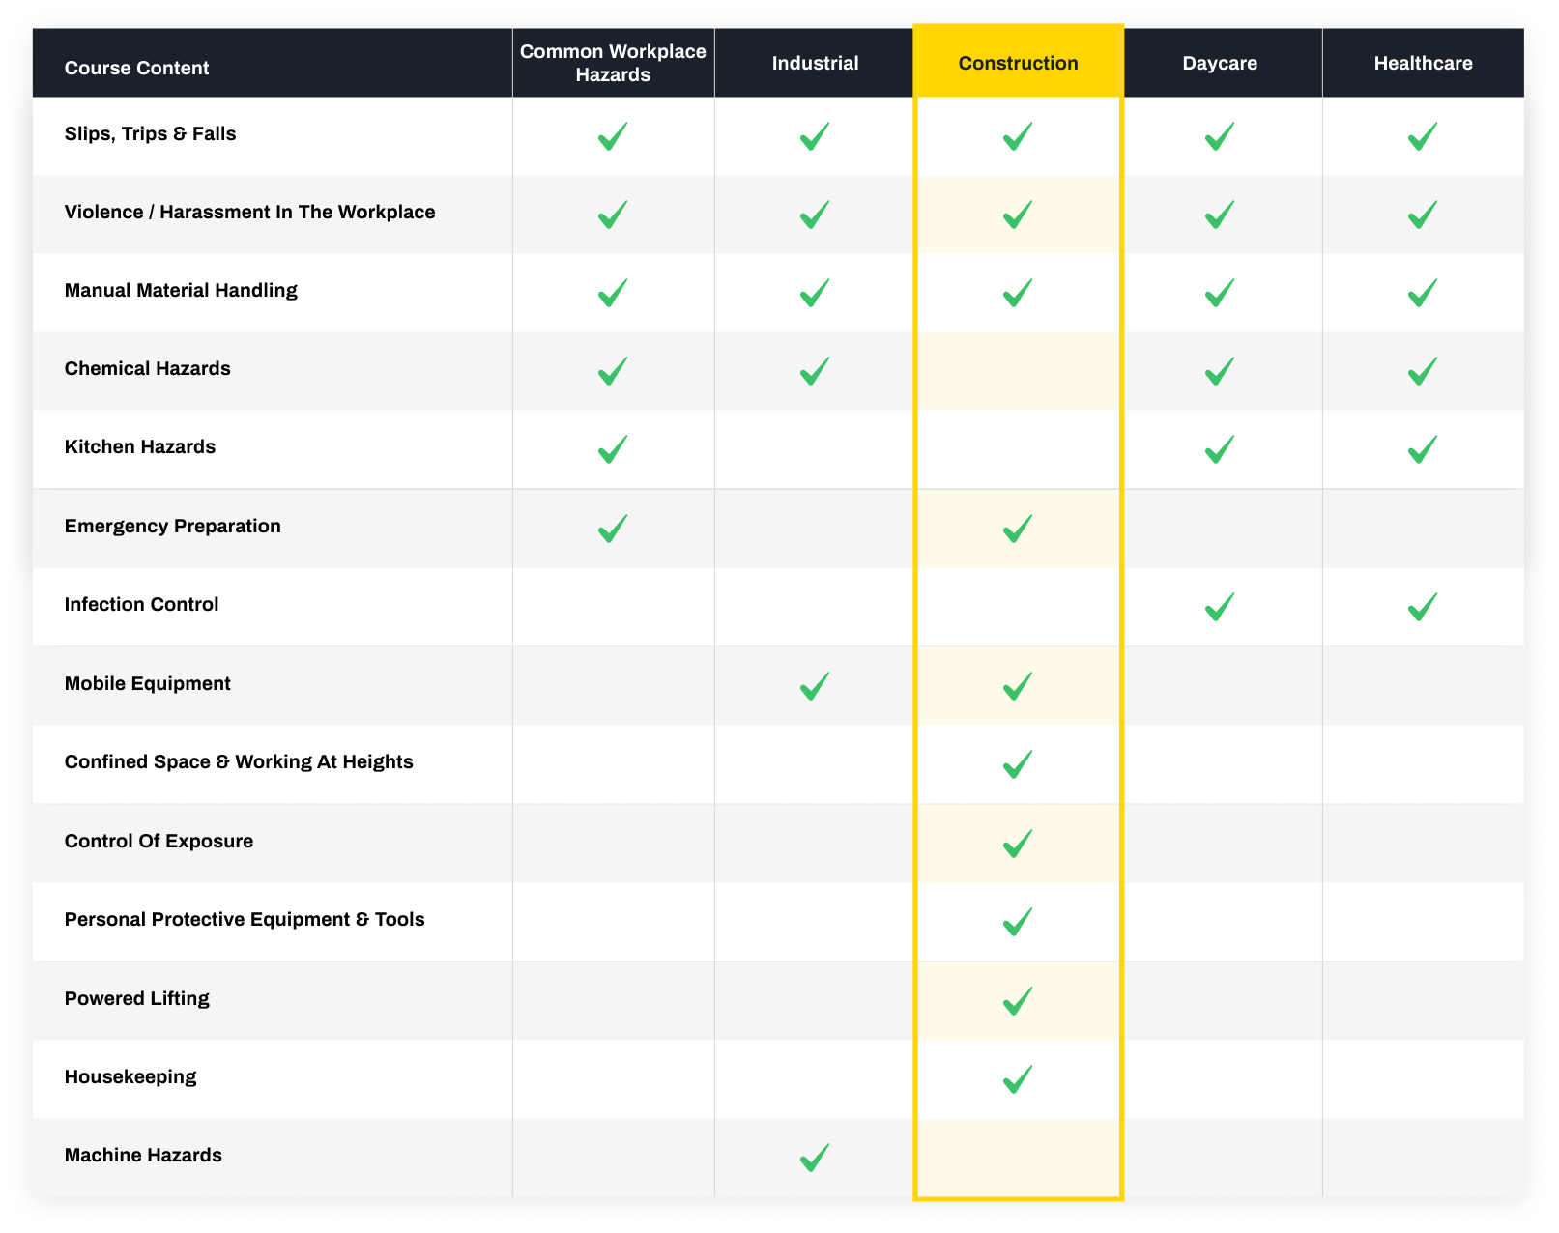
Task: Click the Daycare column header
Action: [x=1220, y=63]
